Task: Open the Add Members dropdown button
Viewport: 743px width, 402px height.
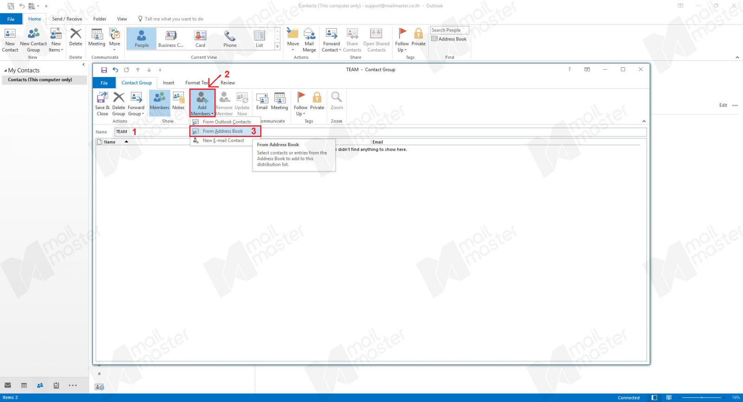Action: pos(202,104)
